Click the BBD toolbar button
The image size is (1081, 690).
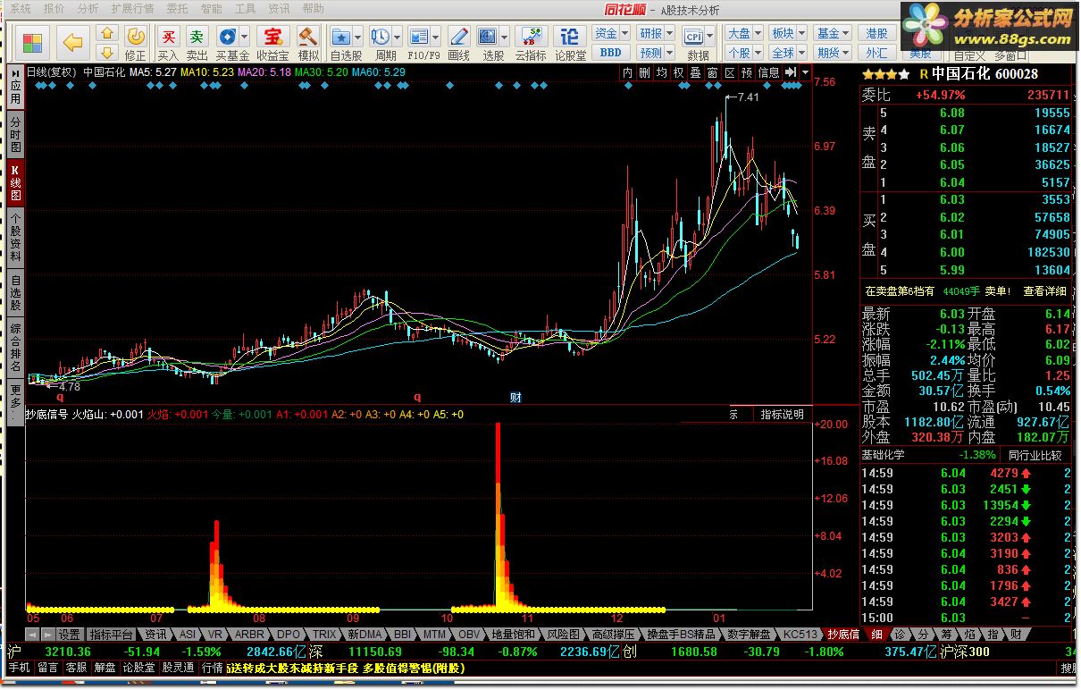[x=611, y=53]
